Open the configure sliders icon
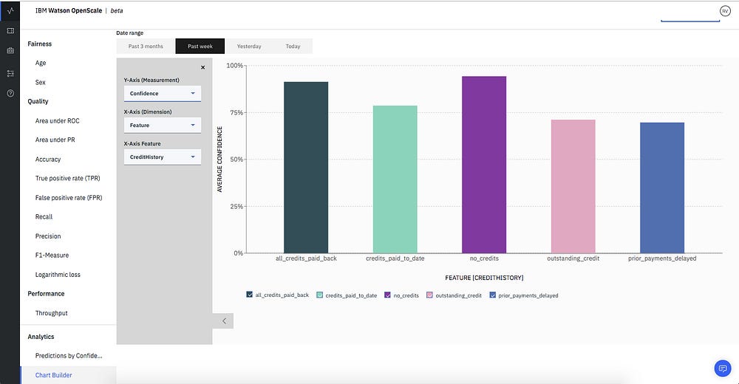Viewport: 739px width, 384px height. [10, 74]
